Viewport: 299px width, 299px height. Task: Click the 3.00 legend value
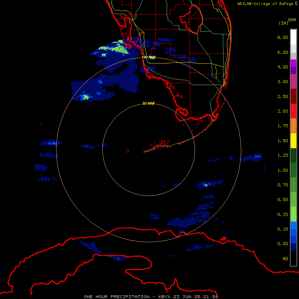click(283, 82)
